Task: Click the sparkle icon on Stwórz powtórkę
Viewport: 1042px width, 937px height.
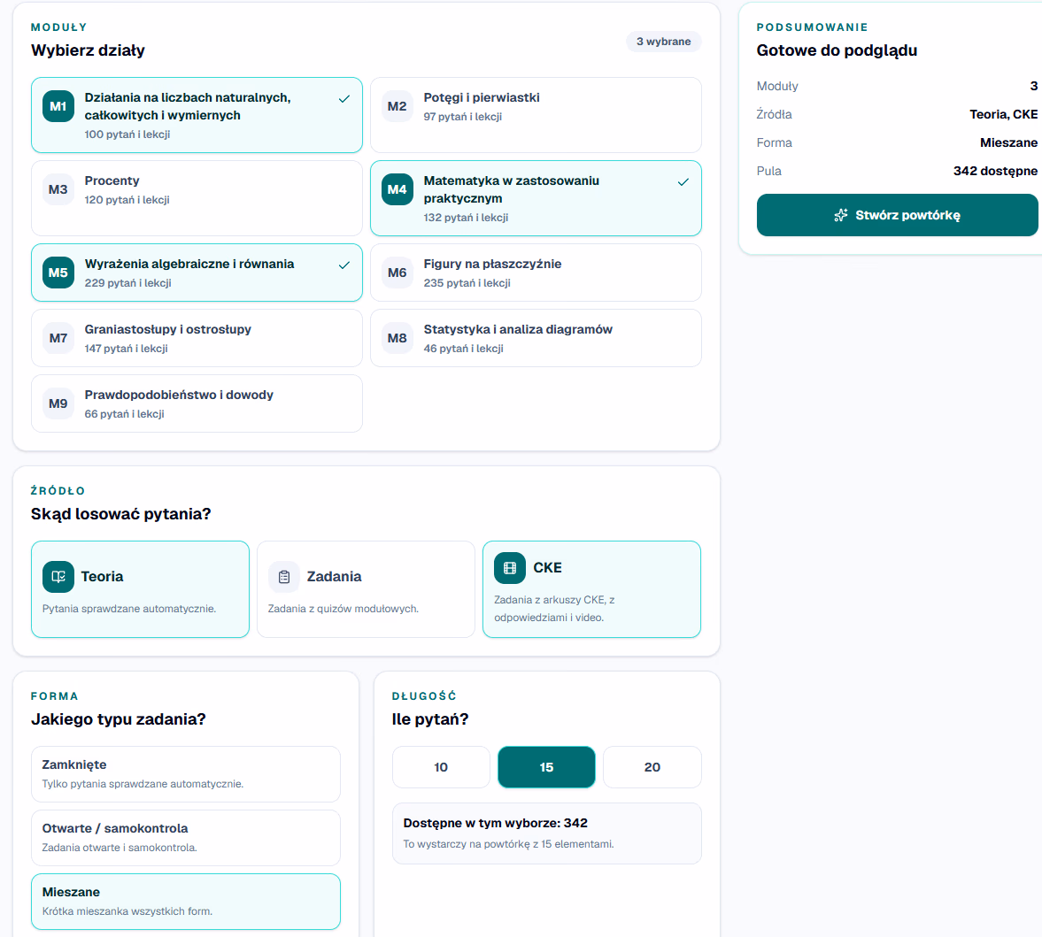Action: (x=841, y=215)
